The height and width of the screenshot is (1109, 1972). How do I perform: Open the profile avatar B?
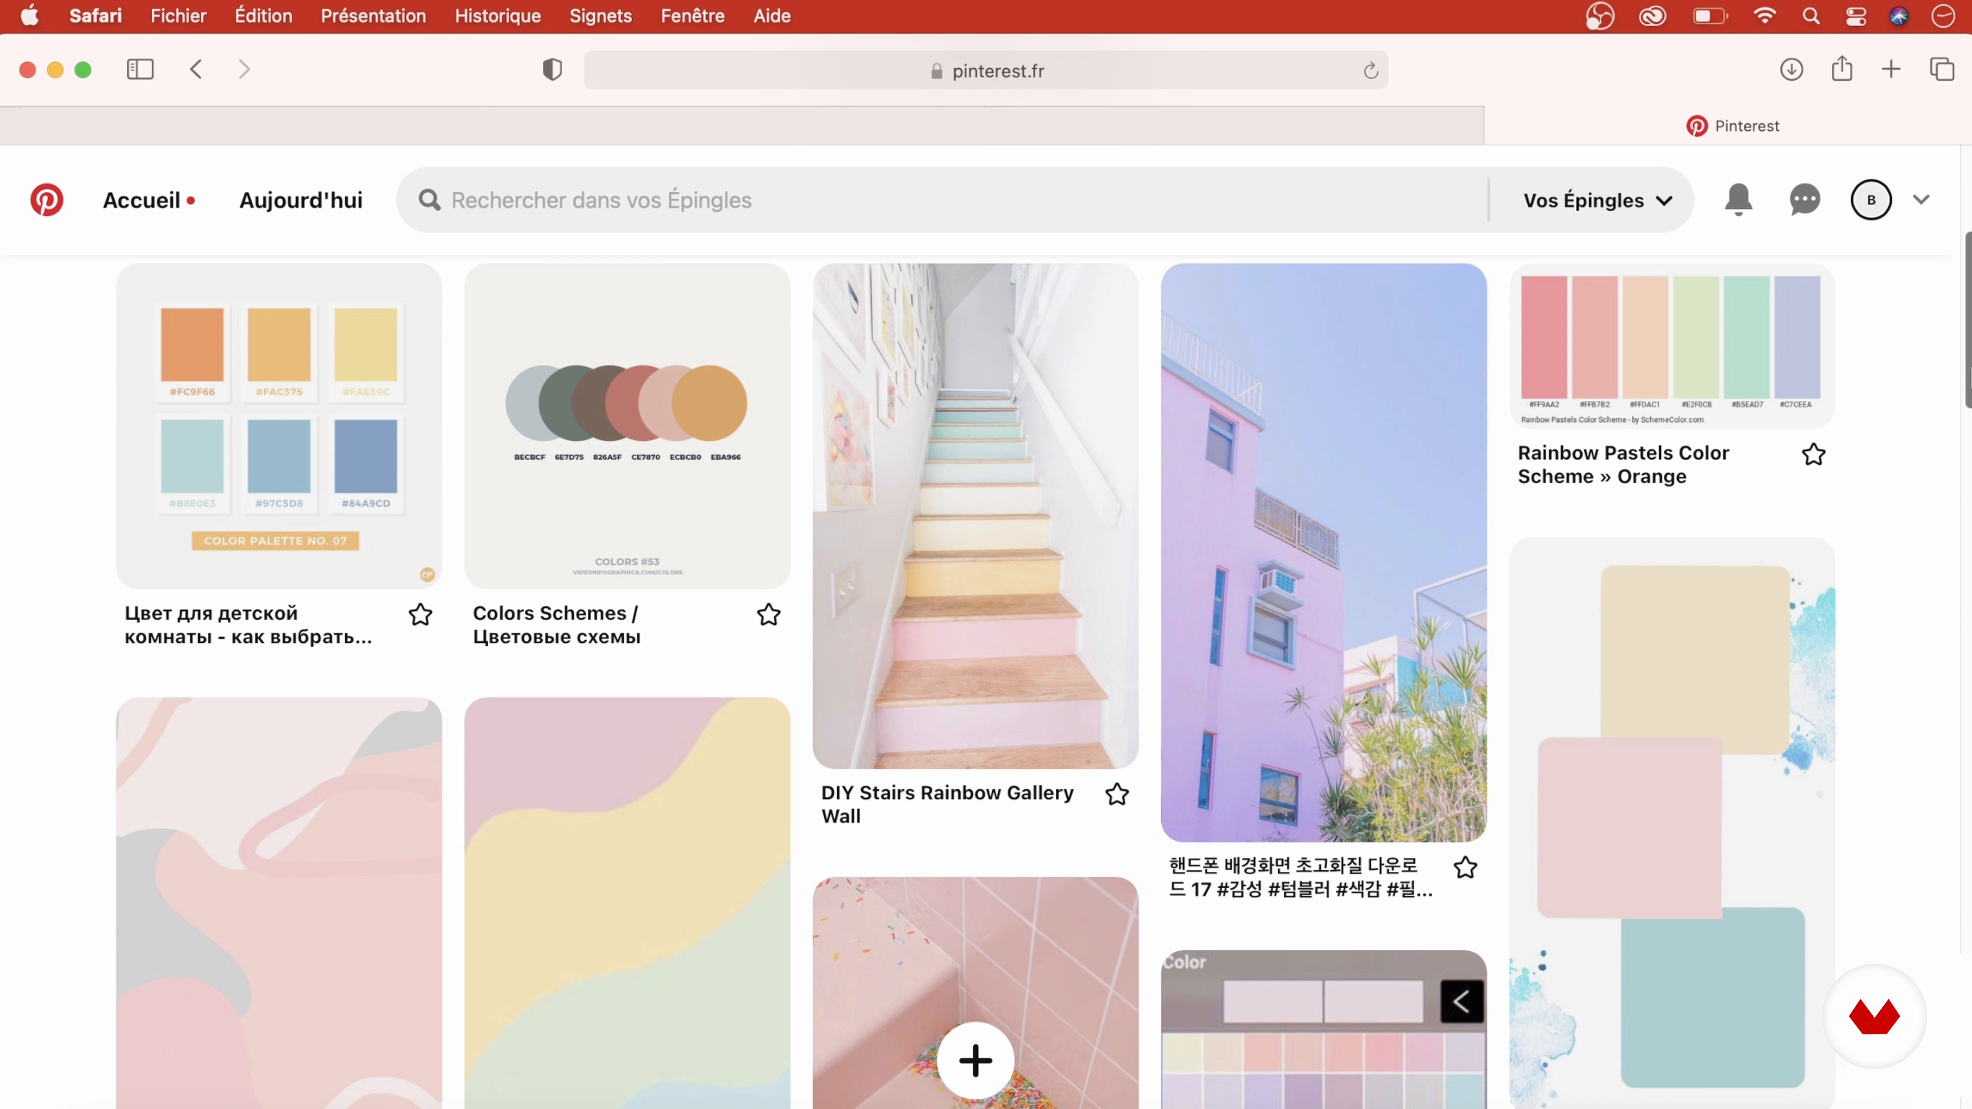(1871, 200)
